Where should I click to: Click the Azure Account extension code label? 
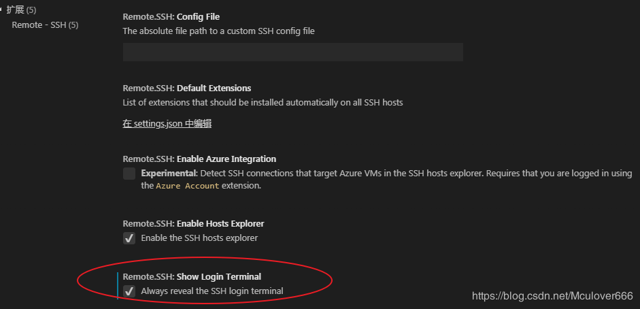coord(188,186)
